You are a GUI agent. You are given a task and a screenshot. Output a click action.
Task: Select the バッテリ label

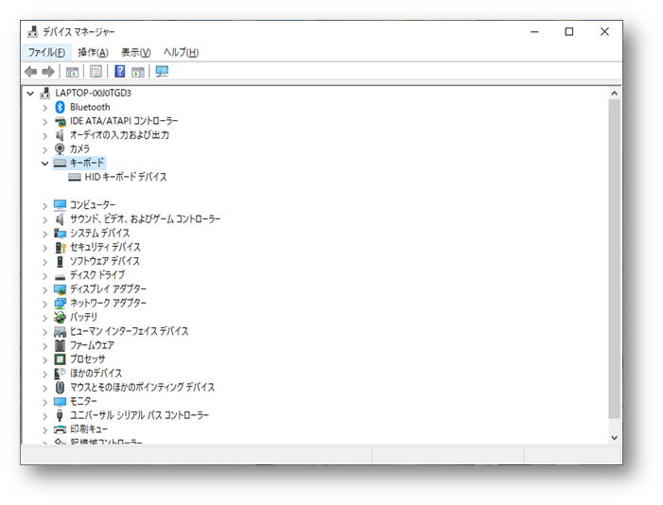[83, 317]
